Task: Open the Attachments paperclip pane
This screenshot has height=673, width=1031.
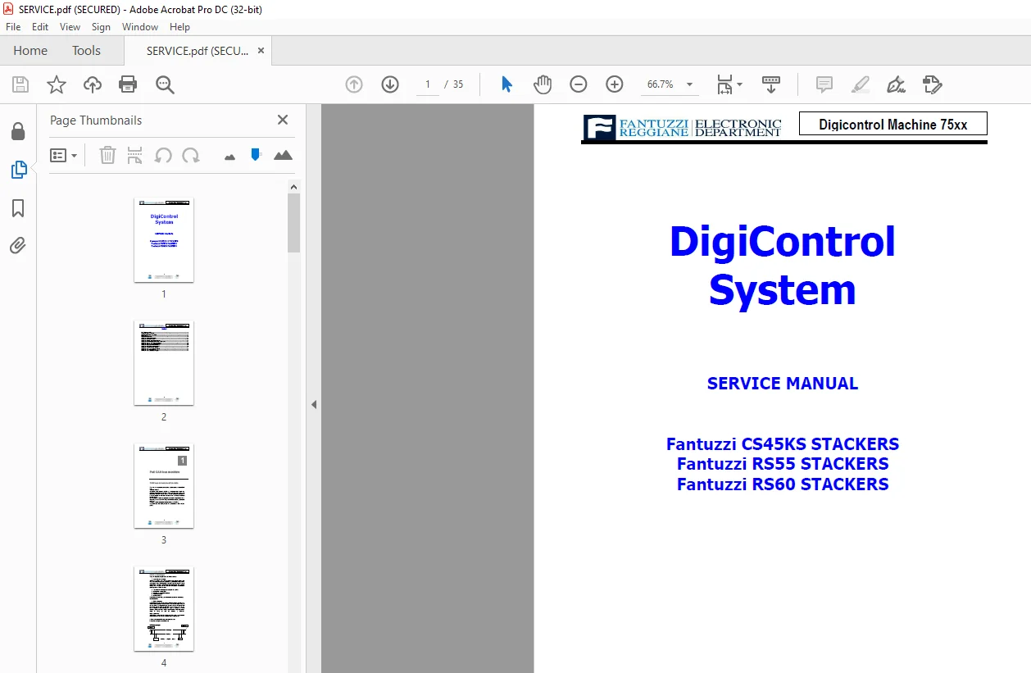Action: tap(18, 245)
